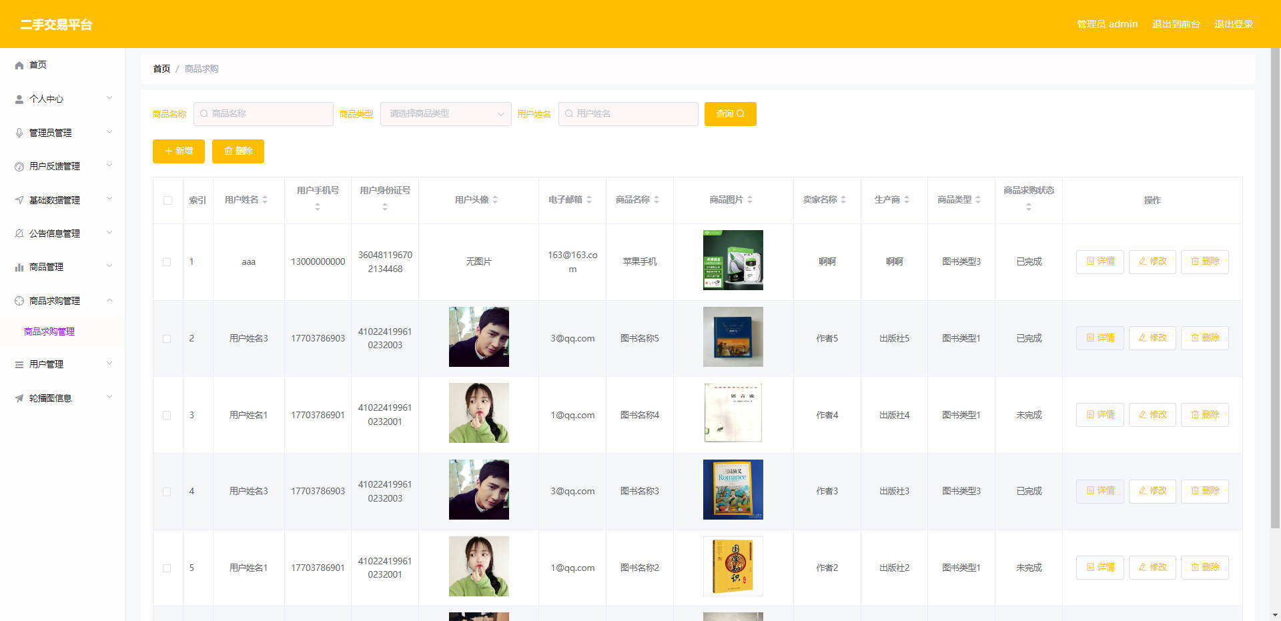Screen dimensions: 1281x621
Task: Click the microphone icon next to 管理员管理
Action: point(19,133)
